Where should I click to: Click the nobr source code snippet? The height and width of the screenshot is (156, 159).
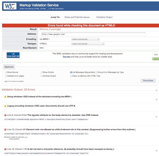tap(46, 134)
